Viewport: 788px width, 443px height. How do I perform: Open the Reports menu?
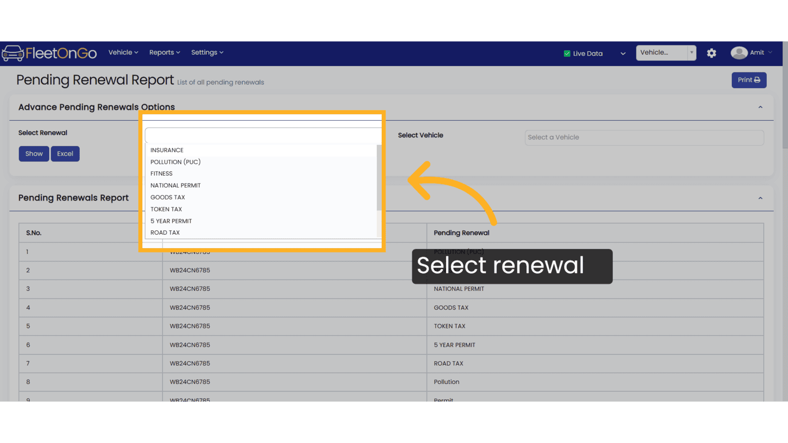pyautogui.click(x=164, y=52)
